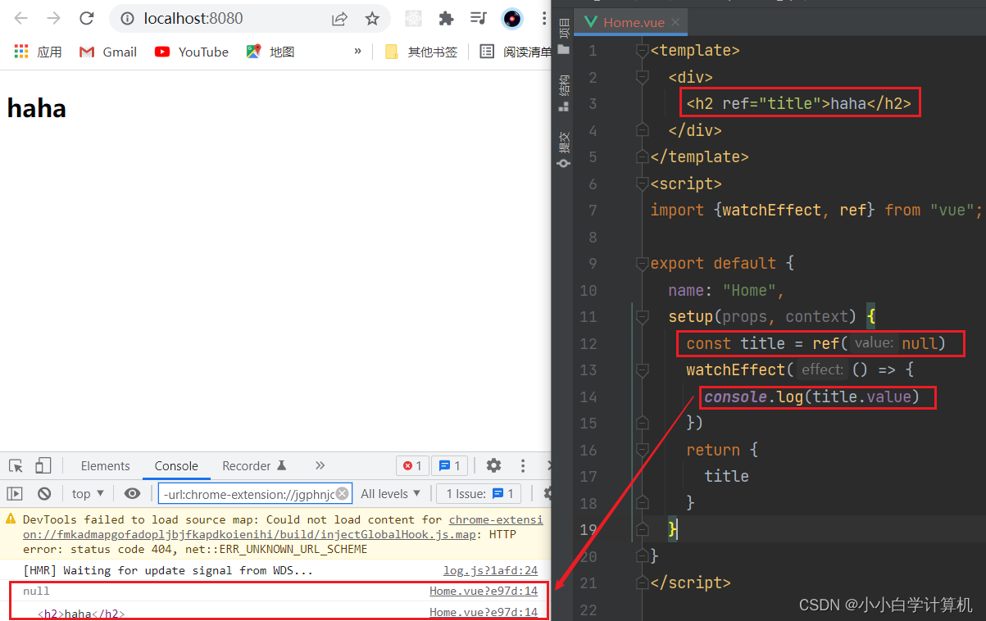Open the 1 message issues badge
This screenshot has width=986, height=621.
click(449, 465)
